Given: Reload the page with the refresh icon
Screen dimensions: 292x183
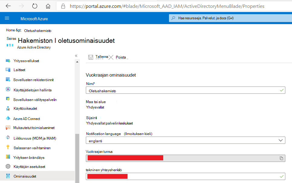Looking at the screenshot, I should coord(35,6).
